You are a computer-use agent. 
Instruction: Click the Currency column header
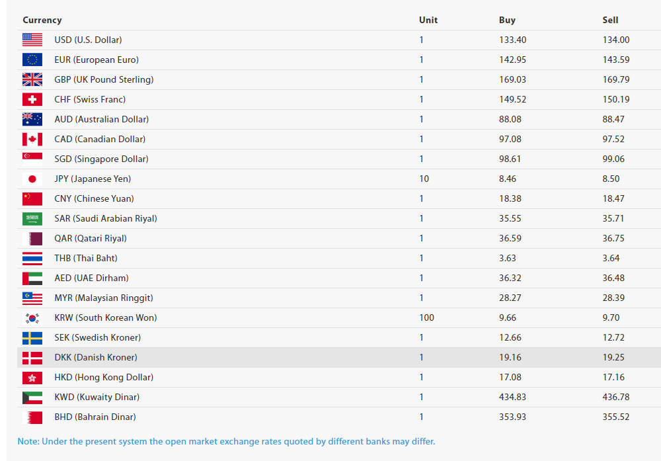42,20
